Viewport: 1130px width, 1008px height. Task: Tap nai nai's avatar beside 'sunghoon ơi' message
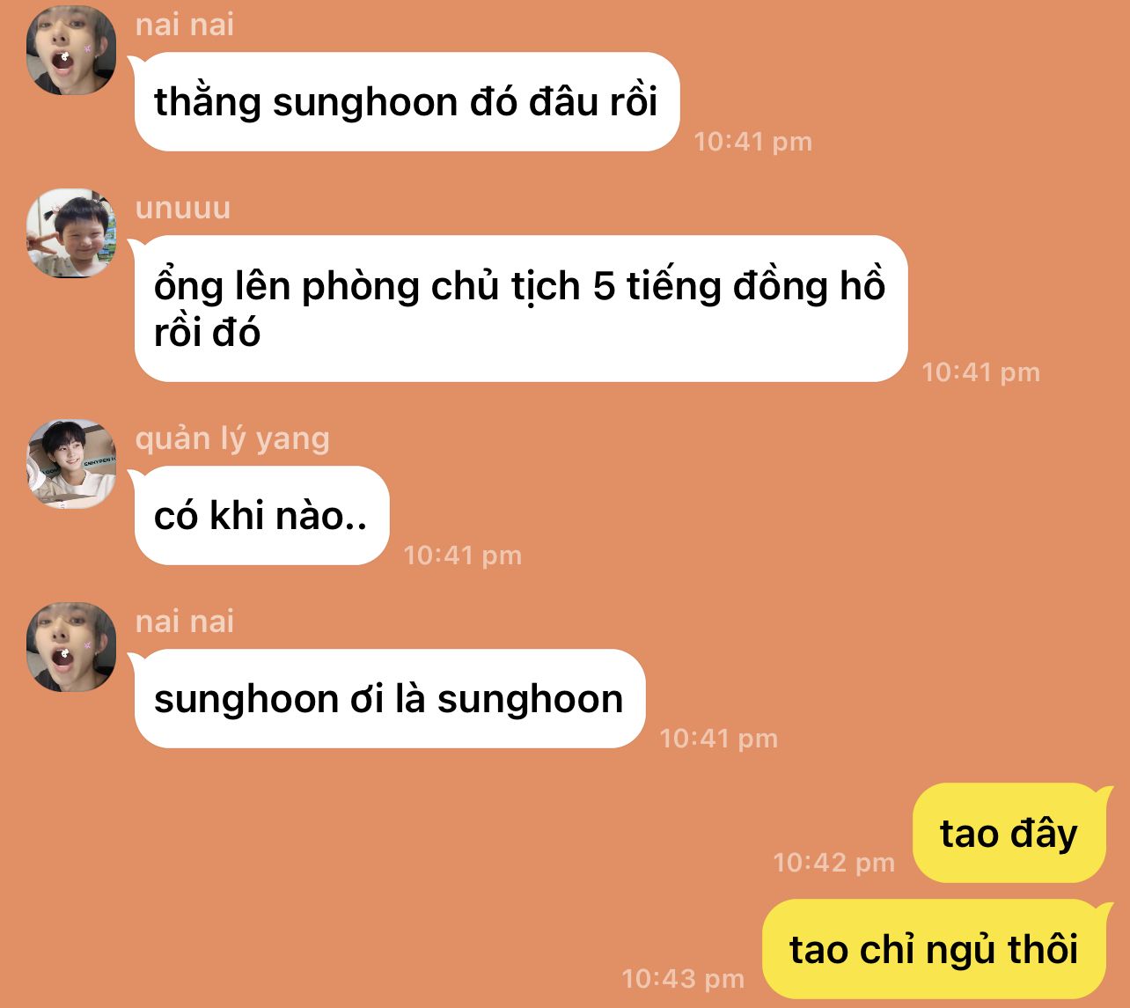click(71, 647)
